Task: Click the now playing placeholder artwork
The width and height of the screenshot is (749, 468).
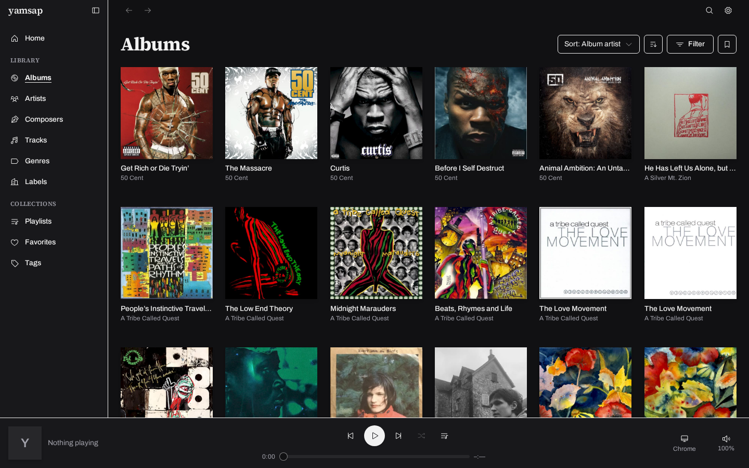Action: point(25,443)
